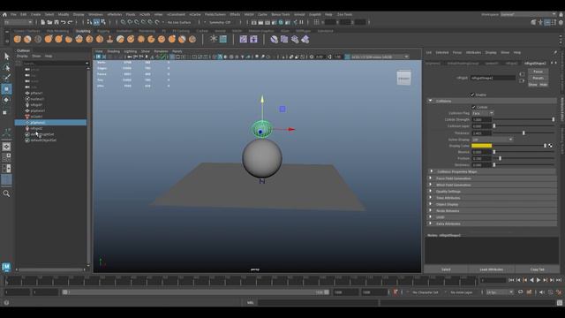Select the first orange sculpt brush on shelf
The height and width of the screenshot is (318, 565).
click(18, 39)
